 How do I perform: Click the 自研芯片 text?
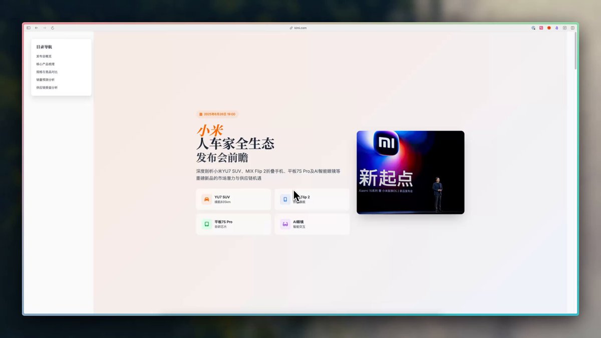click(220, 227)
